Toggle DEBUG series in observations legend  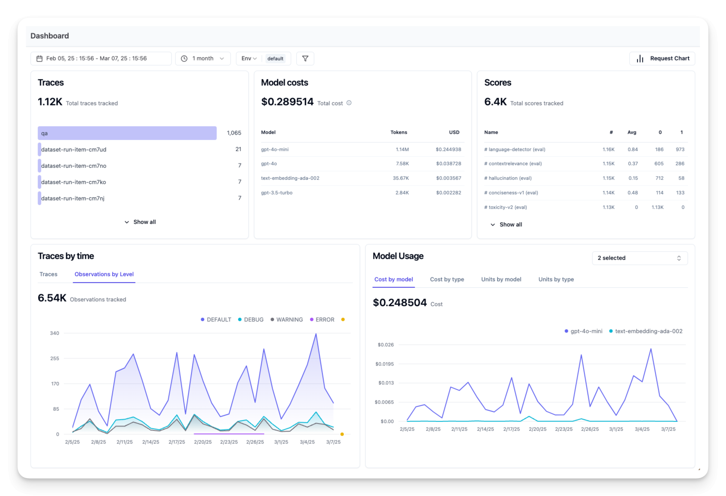point(250,320)
